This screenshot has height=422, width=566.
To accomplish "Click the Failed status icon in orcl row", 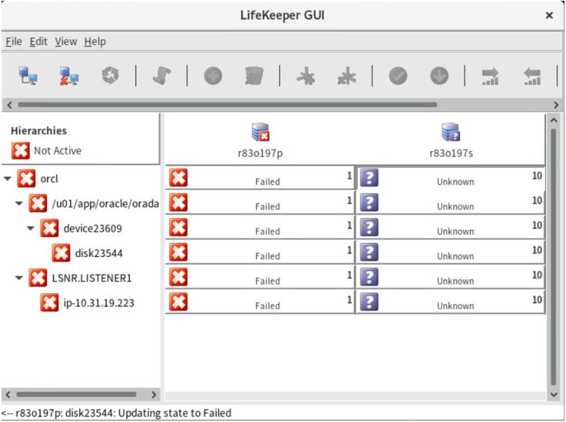I will [178, 177].
